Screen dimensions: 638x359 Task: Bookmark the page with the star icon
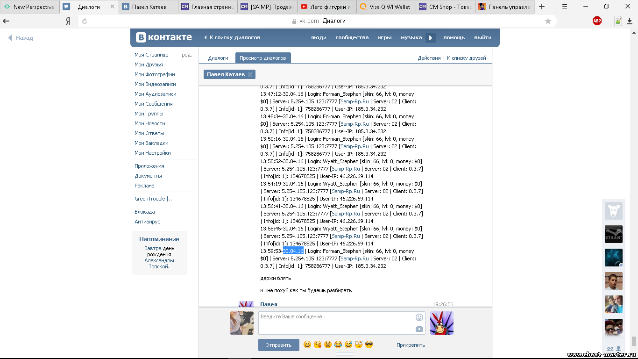[548, 21]
